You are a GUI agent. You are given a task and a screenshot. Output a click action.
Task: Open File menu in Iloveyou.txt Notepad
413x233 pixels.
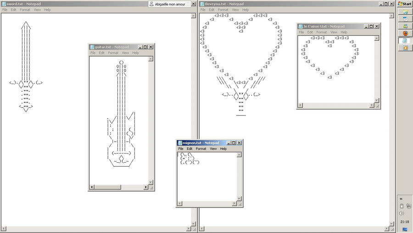point(203,10)
